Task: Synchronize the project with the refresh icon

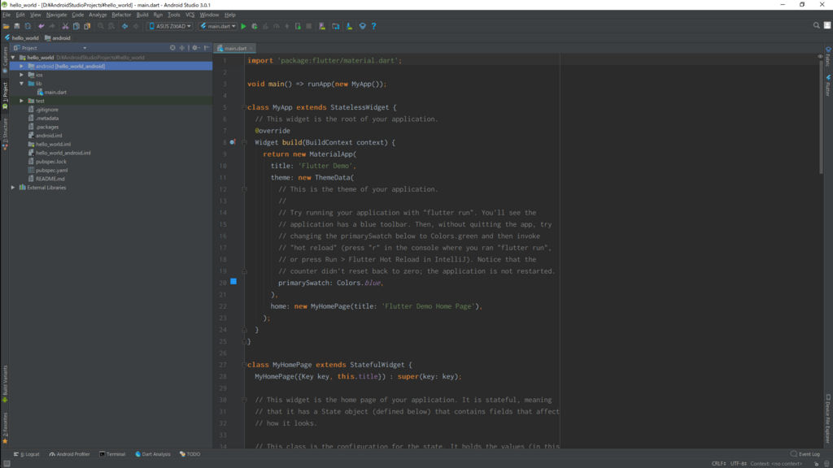Action: click(x=28, y=26)
